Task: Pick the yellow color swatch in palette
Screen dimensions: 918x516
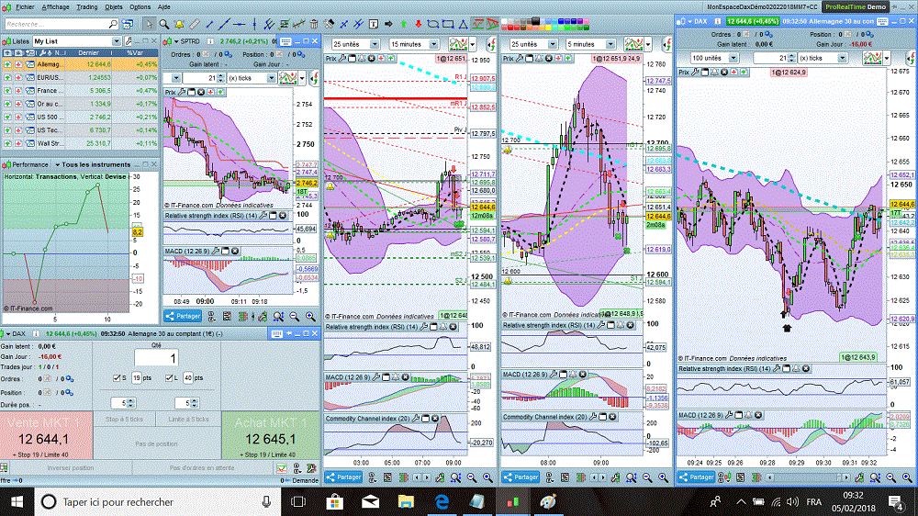Action: (x=549, y=28)
